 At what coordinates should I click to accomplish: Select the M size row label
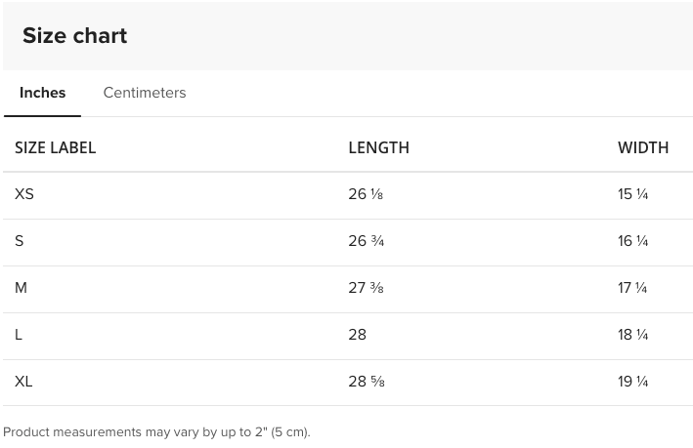pos(22,288)
